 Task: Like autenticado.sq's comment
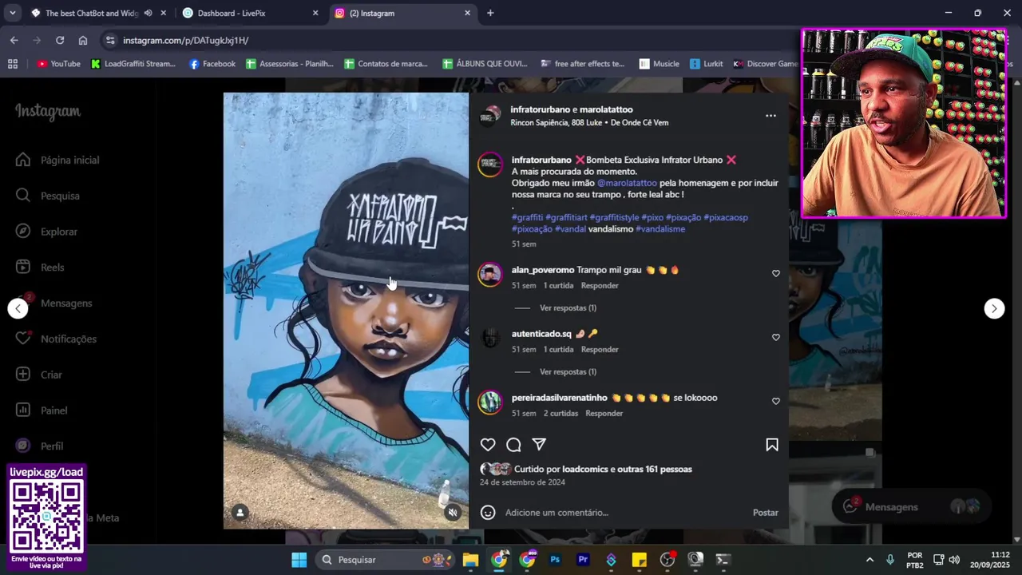775,337
